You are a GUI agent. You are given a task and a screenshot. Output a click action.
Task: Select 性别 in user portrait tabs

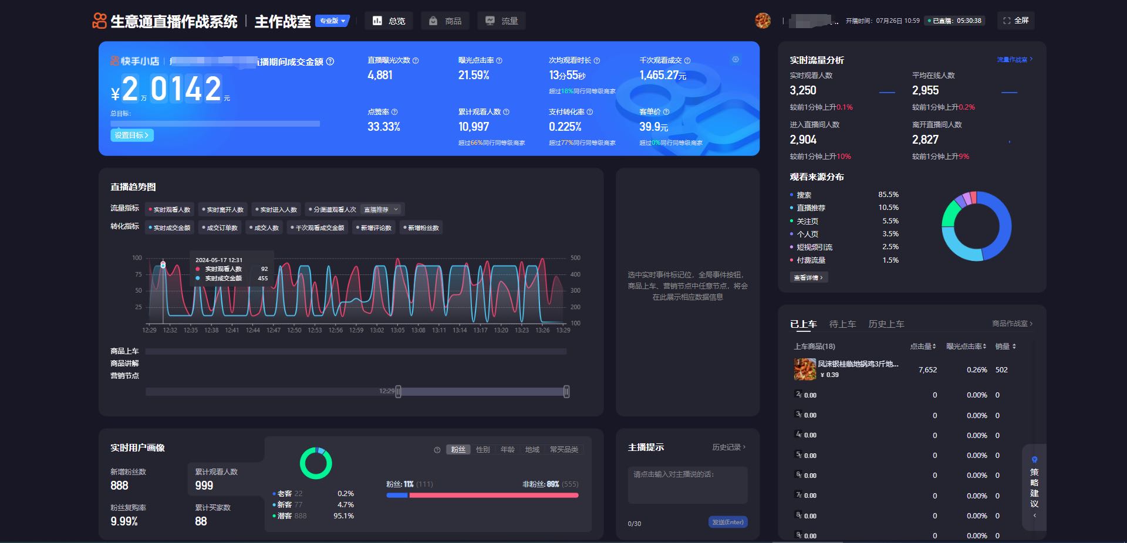point(483,450)
